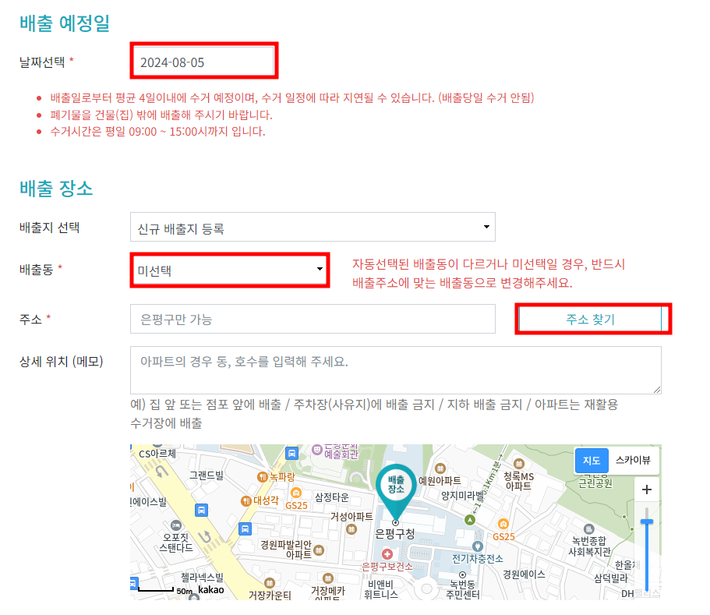Image resolution: width=710 pixels, height=615 pixels.
Task: Click the 주소 찾기 button
Action: pos(593,319)
